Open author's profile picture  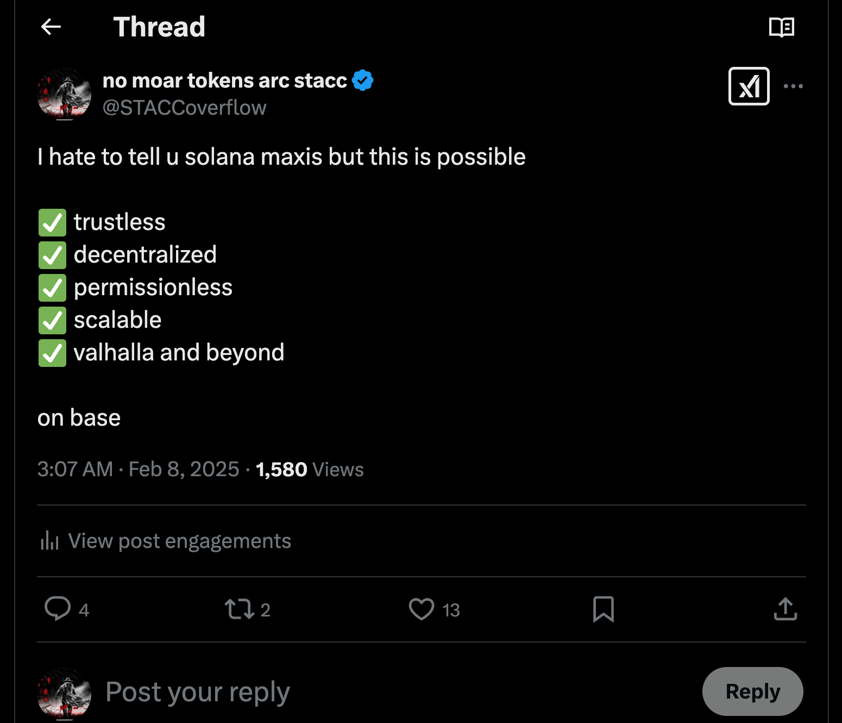point(64,94)
